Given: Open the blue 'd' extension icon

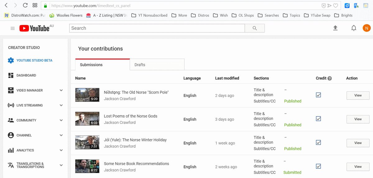Looking at the screenshot, I should click(347, 6).
